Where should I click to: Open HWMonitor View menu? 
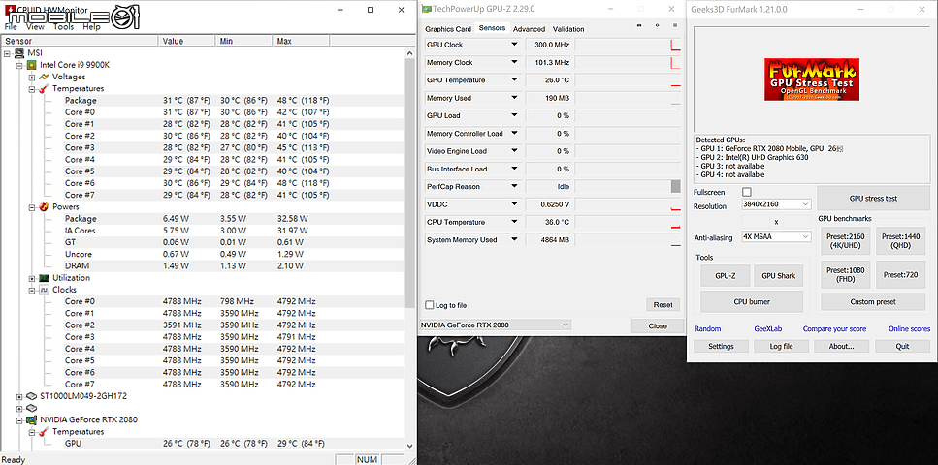[35, 27]
